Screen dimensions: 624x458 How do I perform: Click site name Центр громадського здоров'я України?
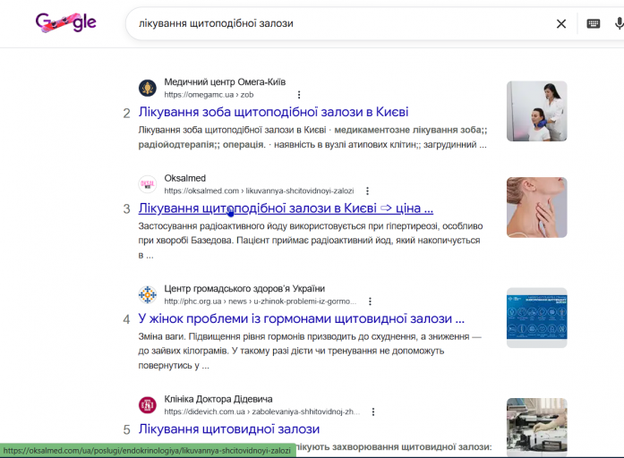(x=244, y=289)
